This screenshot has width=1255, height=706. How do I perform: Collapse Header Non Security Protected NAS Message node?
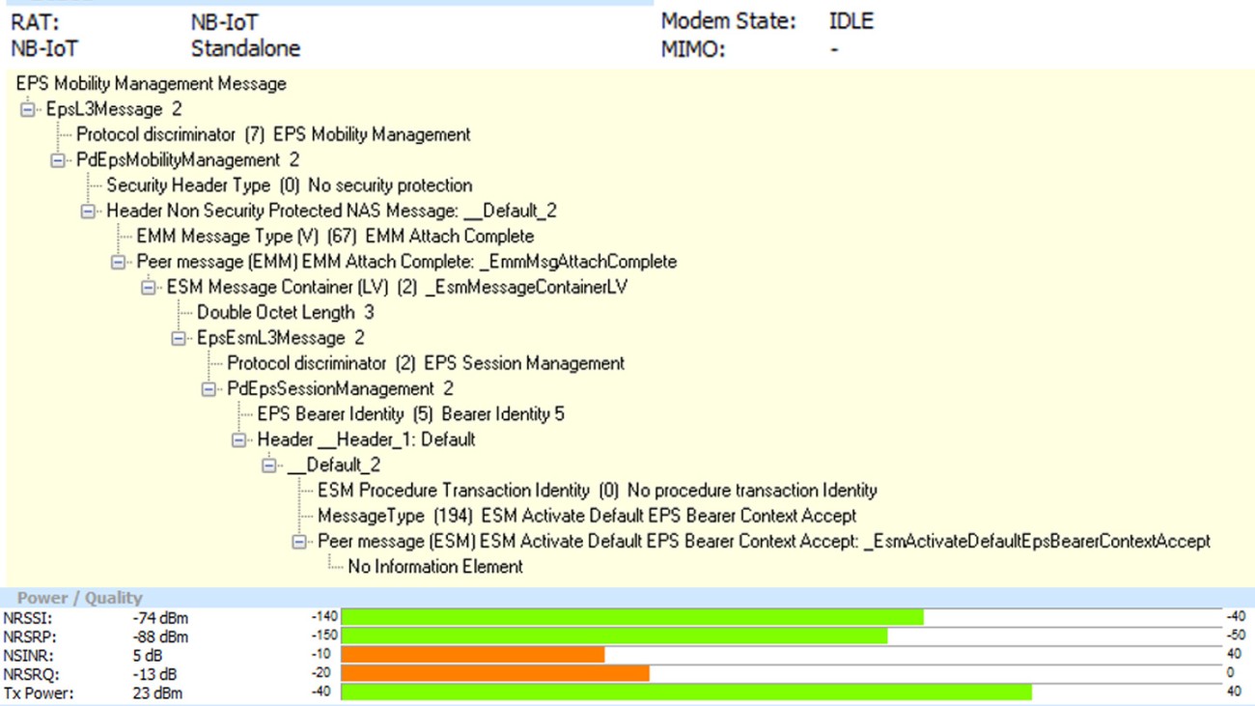(88, 211)
